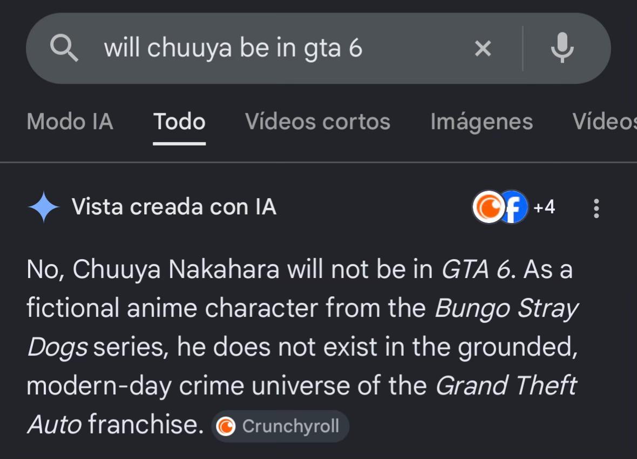Click the blue AI sparkle icon
This screenshot has height=459, width=637.
tap(44, 207)
